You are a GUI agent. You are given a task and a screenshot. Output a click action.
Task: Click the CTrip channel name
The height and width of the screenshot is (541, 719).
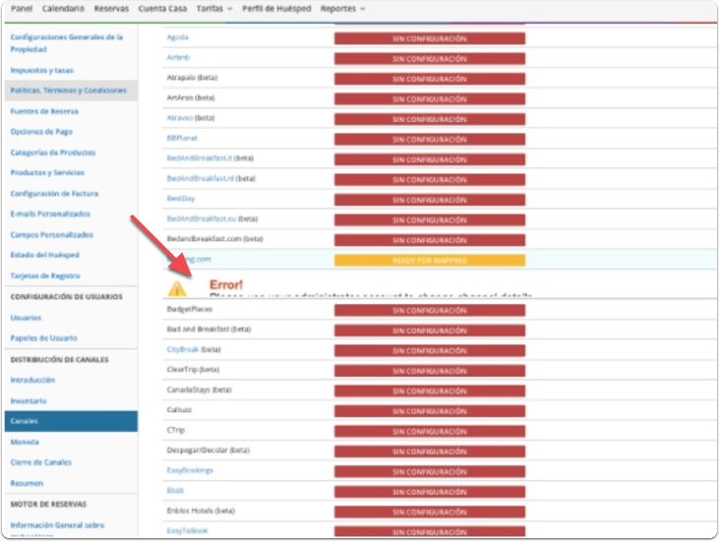click(176, 430)
